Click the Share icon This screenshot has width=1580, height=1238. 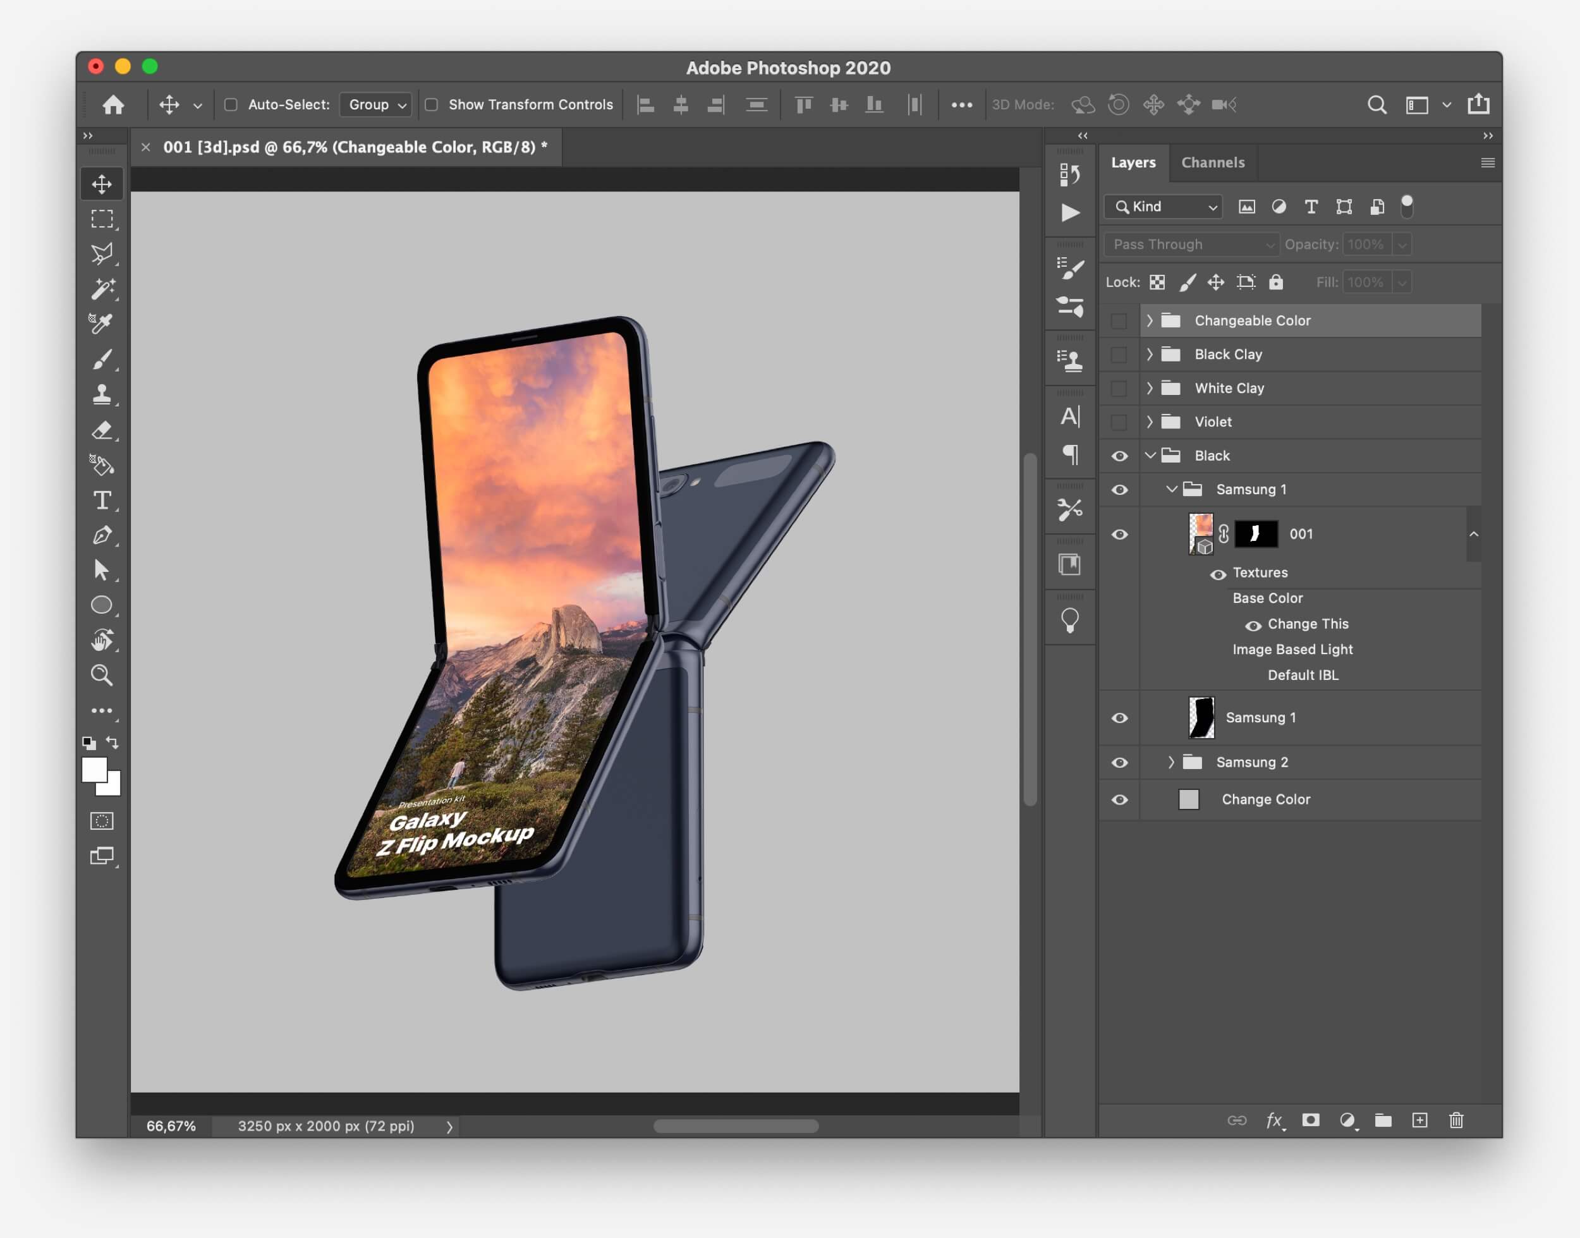(x=1478, y=104)
